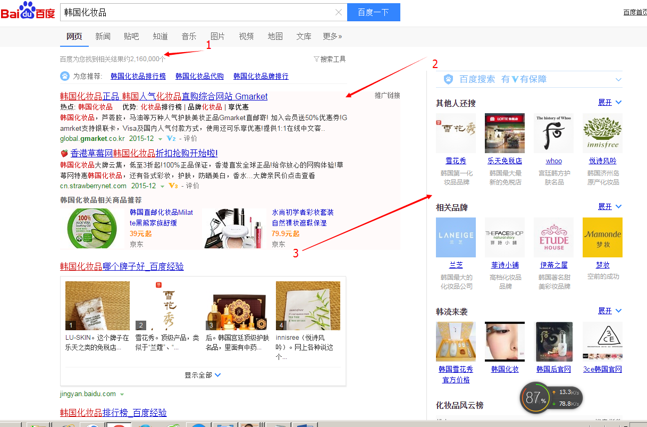Open dropdown arrow next to jingyan.baidu.com

point(122,395)
